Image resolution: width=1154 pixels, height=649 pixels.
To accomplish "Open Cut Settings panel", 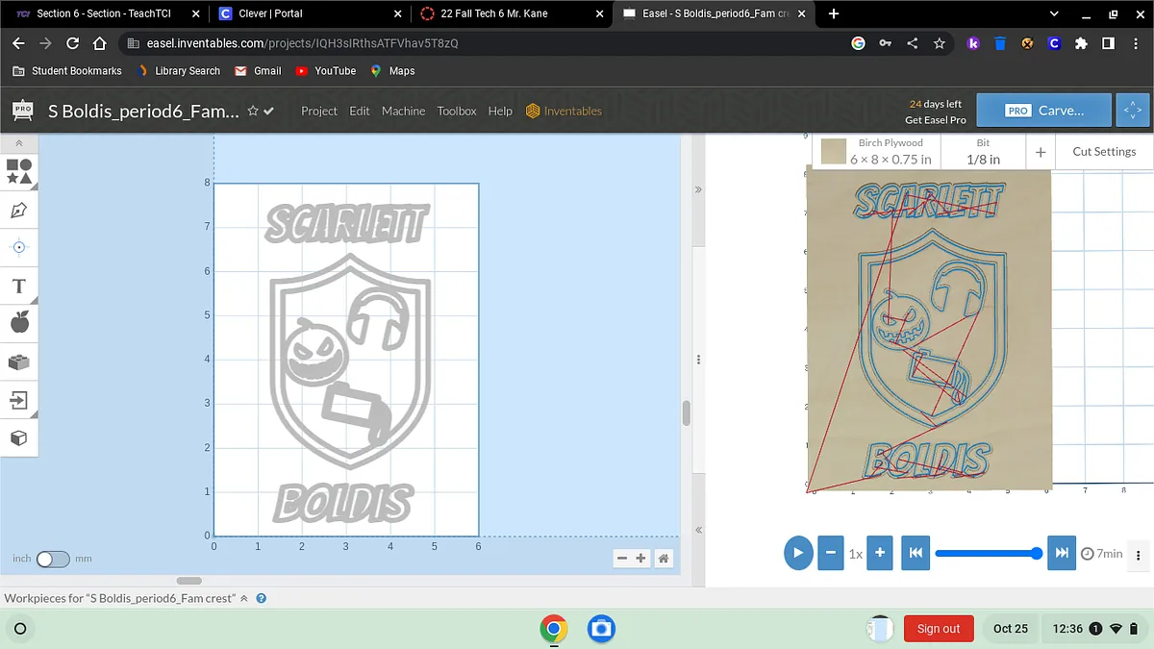I will (x=1103, y=151).
